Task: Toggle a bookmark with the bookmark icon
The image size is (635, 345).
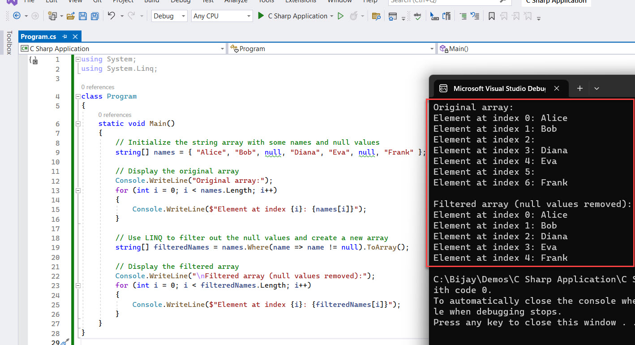Action: click(491, 16)
